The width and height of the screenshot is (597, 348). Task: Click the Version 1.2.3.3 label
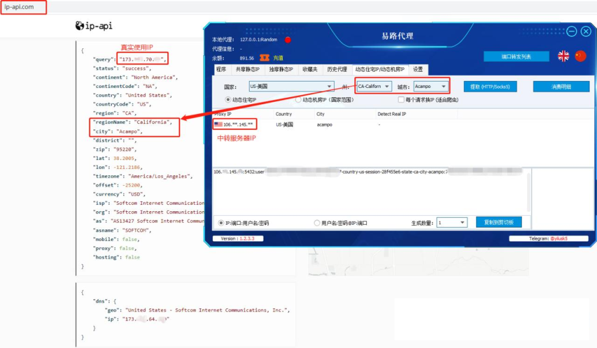click(238, 239)
